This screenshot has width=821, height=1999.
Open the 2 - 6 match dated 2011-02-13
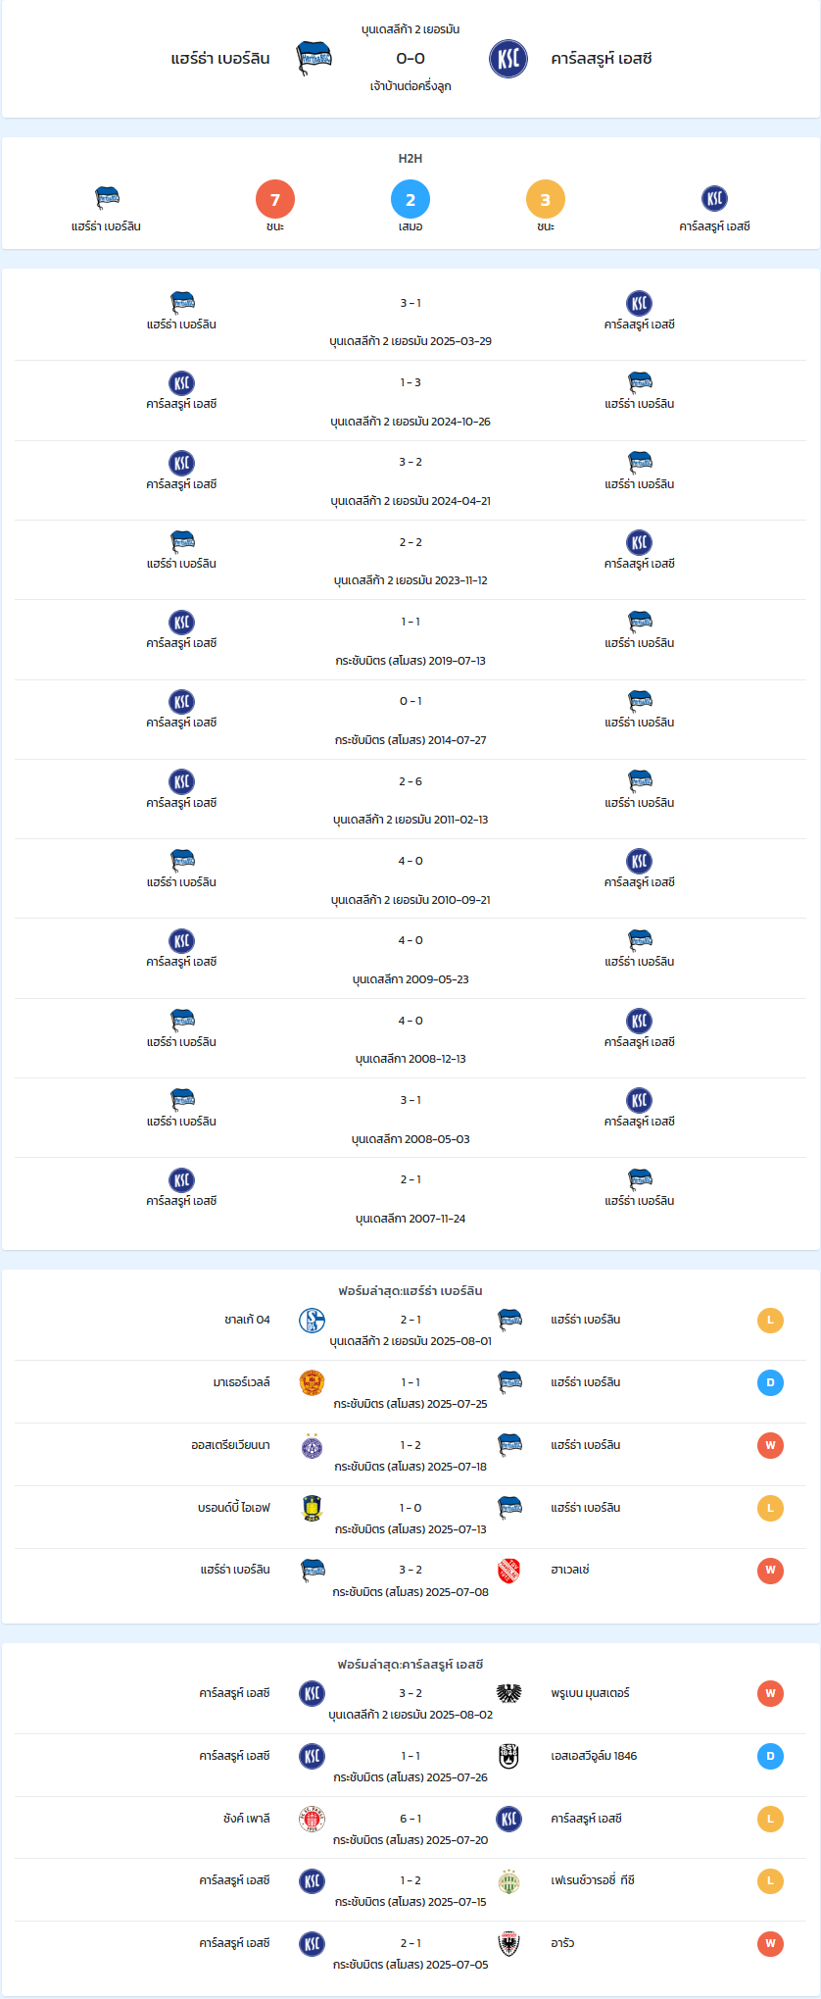point(410,800)
